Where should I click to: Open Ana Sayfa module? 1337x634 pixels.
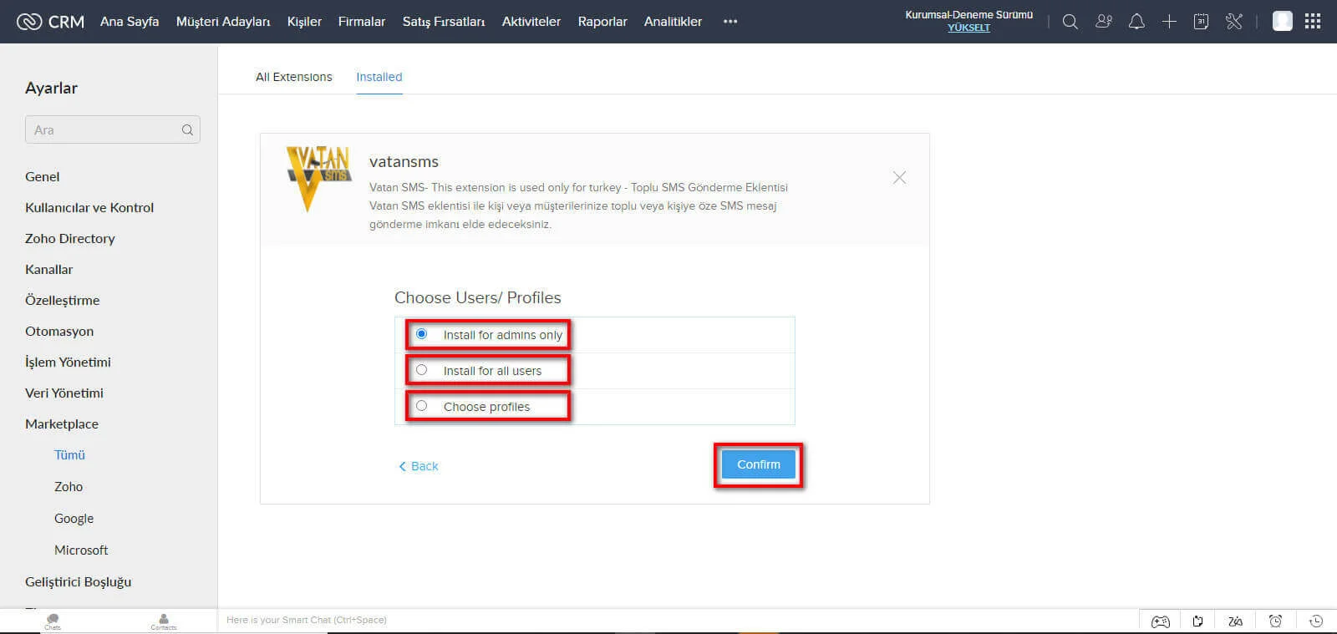click(130, 22)
